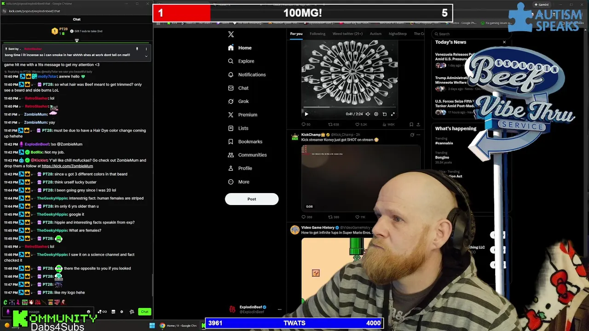Click Send Chat button in Kick

click(x=144, y=312)
